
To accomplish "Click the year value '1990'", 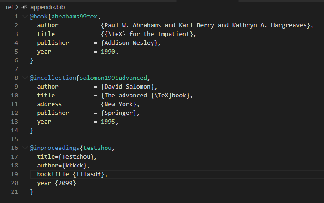I will coord(108,52).
